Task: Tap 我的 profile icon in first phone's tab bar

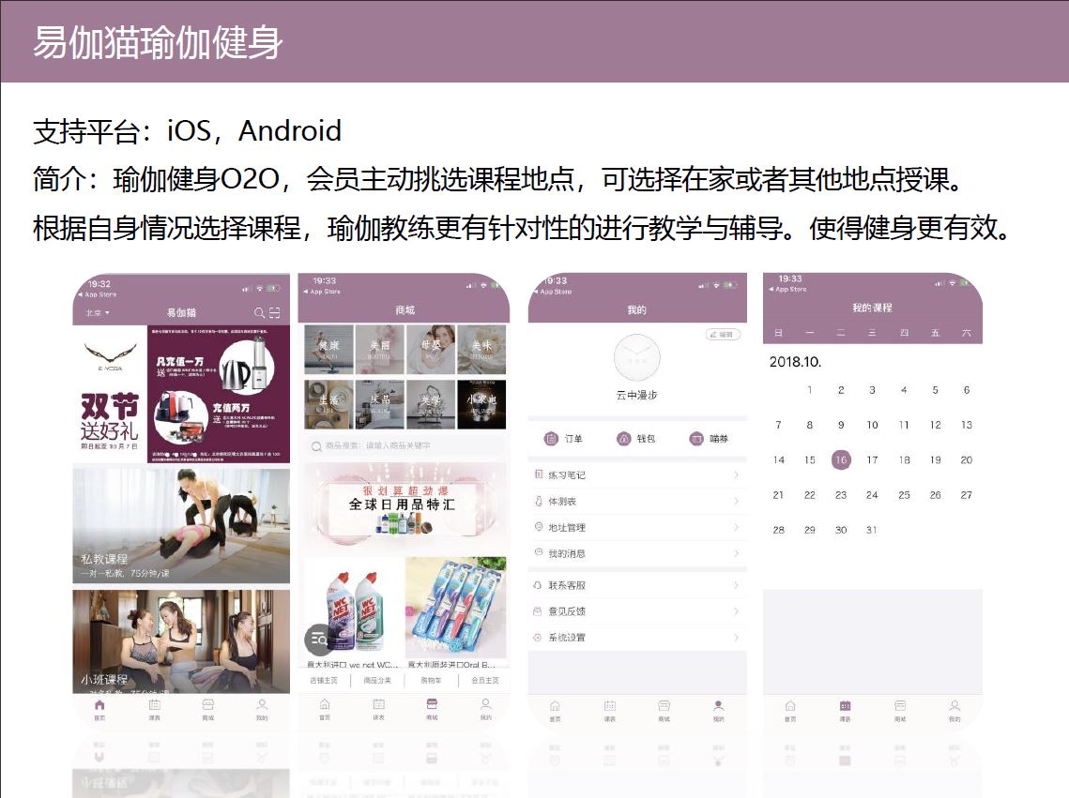Action: click(262, 705)
